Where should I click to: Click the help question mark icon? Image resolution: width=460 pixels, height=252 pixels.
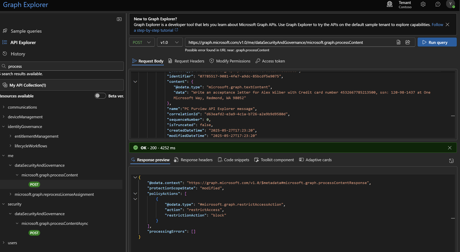[437, 5]
